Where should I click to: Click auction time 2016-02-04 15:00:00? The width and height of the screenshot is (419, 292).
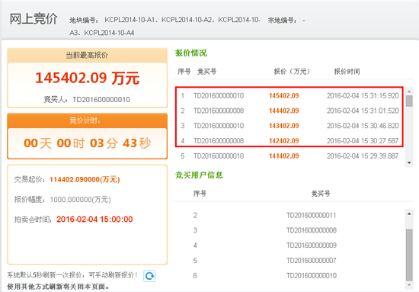94,220
